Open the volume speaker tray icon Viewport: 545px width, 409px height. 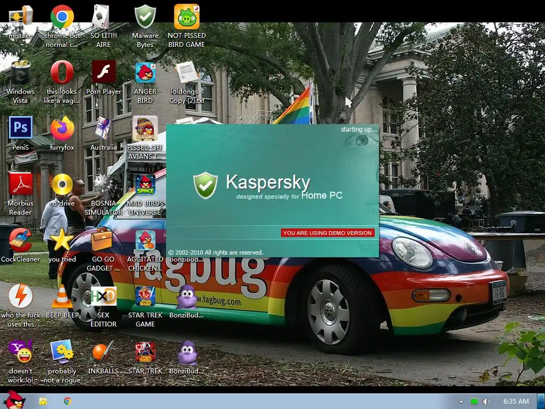[486, 402]
